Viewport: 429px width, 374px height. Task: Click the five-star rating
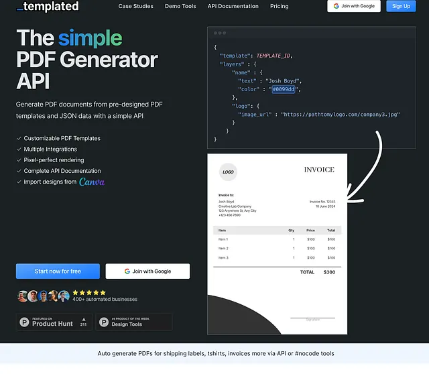tap(89, 292)
